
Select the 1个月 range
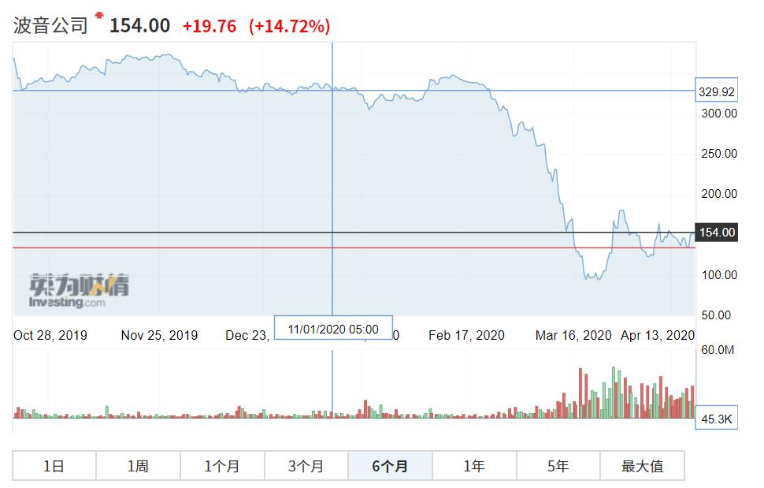[x=222, y=465]
